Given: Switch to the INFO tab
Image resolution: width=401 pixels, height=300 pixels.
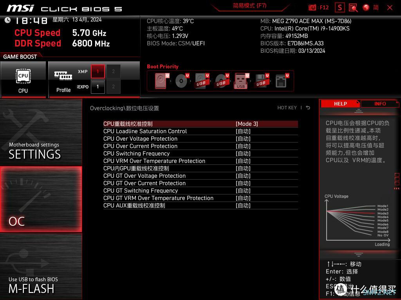Looking at the screenshot, I should 380,104.
